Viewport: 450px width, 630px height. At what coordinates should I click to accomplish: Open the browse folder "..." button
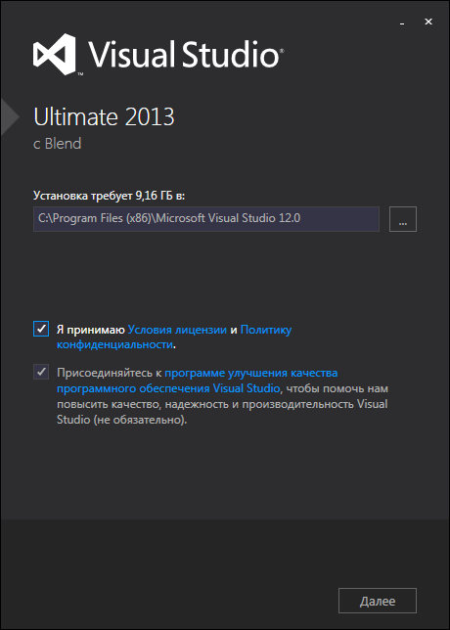[x=403, y=219]
